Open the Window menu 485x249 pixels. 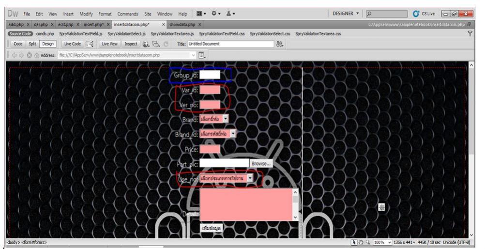point(165,14)
